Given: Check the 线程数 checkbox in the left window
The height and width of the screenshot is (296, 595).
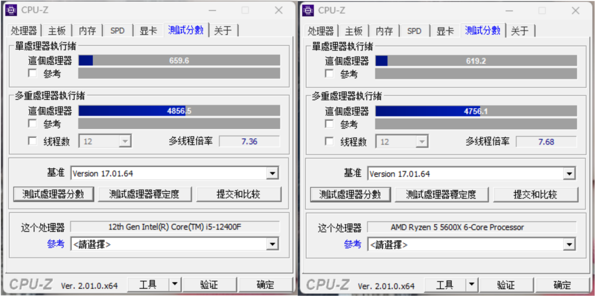Looking at the screenshot, I should [x=31, y=140].
